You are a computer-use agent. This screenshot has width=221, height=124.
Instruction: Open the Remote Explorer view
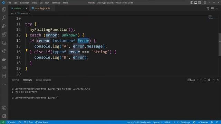[4, 43]
